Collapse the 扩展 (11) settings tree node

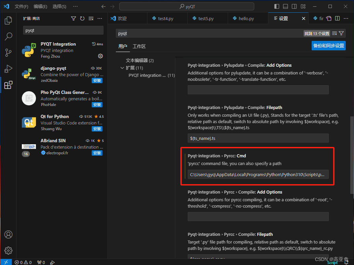pyautogui.click(x=122, y=67)
